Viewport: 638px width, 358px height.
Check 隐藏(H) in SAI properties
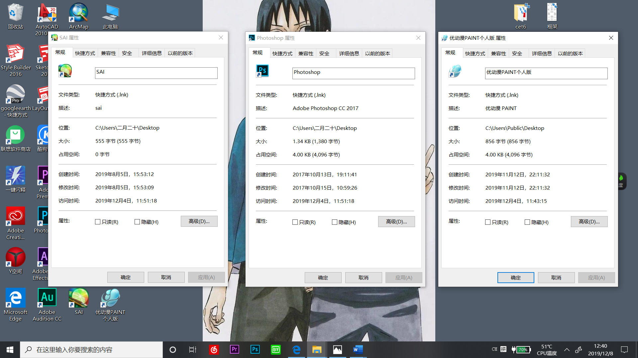[137, 222]
